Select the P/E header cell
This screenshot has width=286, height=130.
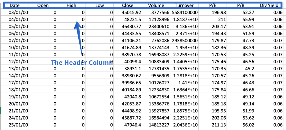212,5
